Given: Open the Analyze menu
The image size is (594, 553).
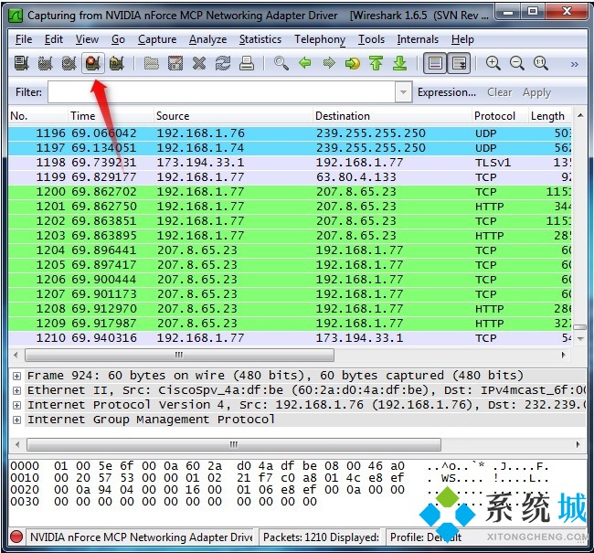Looking at the screenshot, I should click(208, 39).
